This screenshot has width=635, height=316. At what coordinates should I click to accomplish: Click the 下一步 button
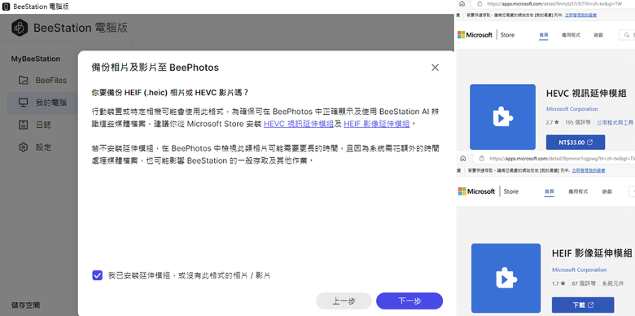tap(409, 301)
